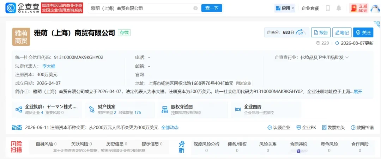Click the 附近企业 tag
This screenshot has width=381, height=159.
(x=244, y=83)
